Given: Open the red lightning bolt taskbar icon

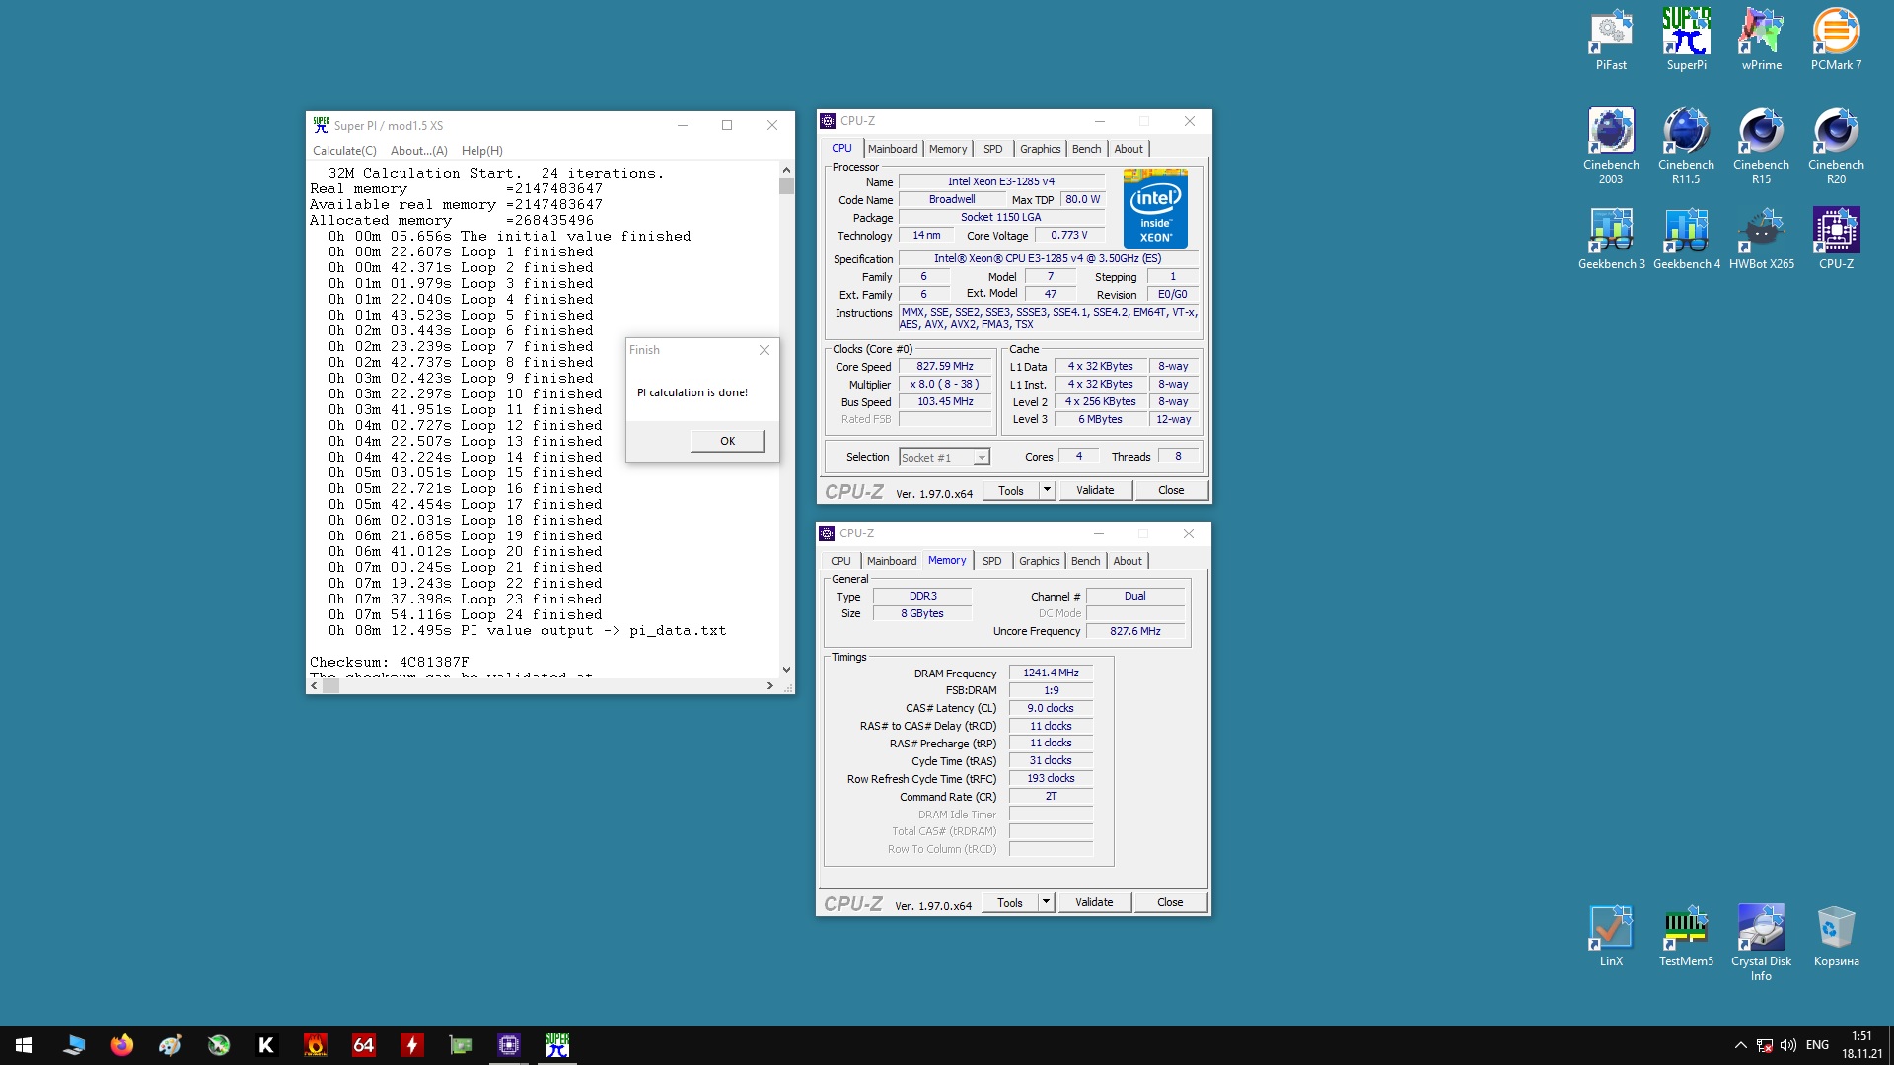Looking at the screenshot, I should [411, 1045].
